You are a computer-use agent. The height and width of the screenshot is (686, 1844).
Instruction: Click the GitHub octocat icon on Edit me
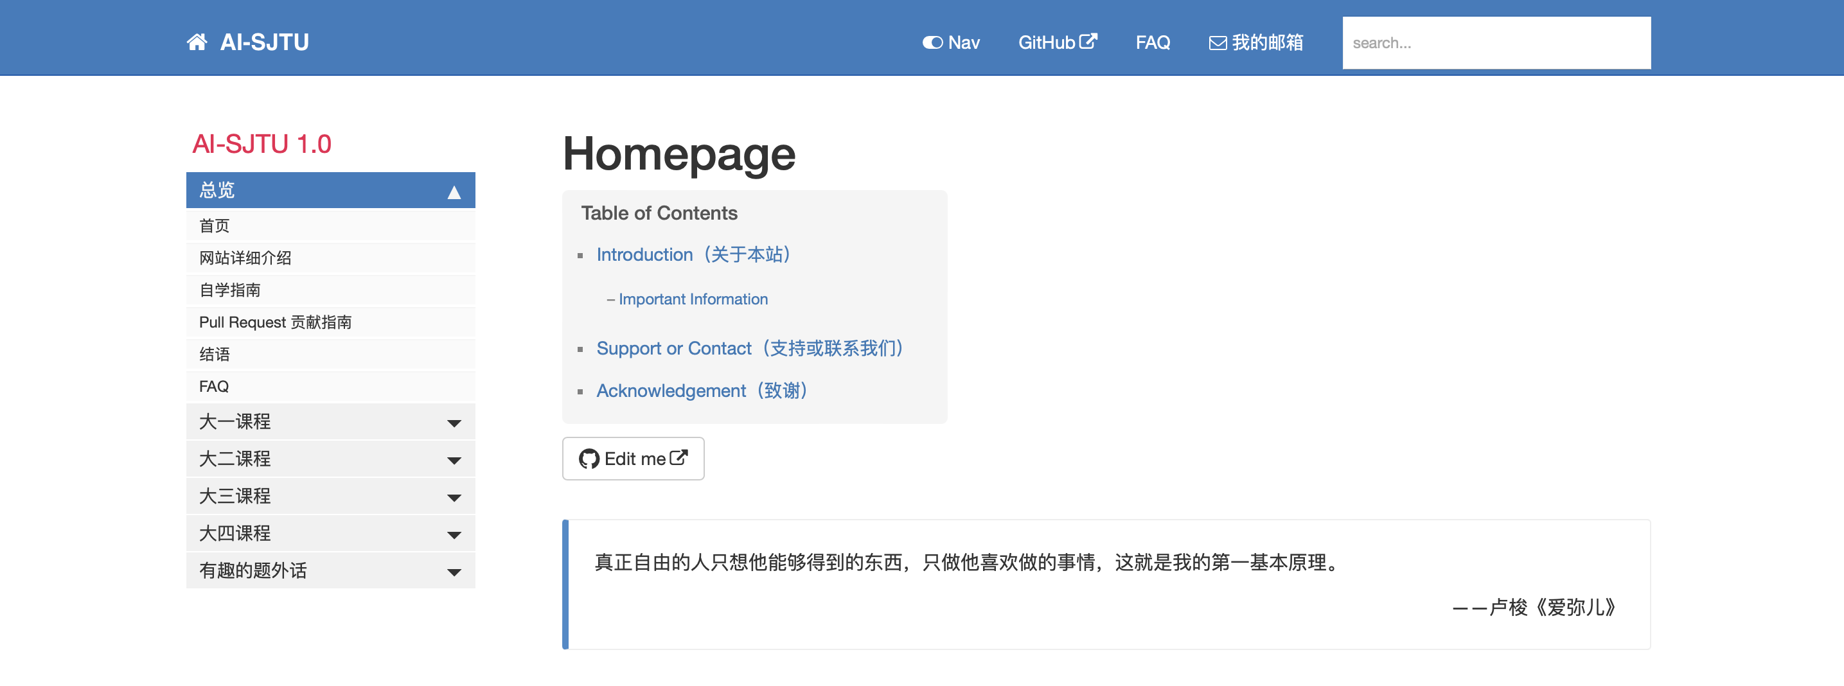[x=589, y=459]
